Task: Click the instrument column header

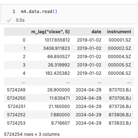Action: (119, 32)
